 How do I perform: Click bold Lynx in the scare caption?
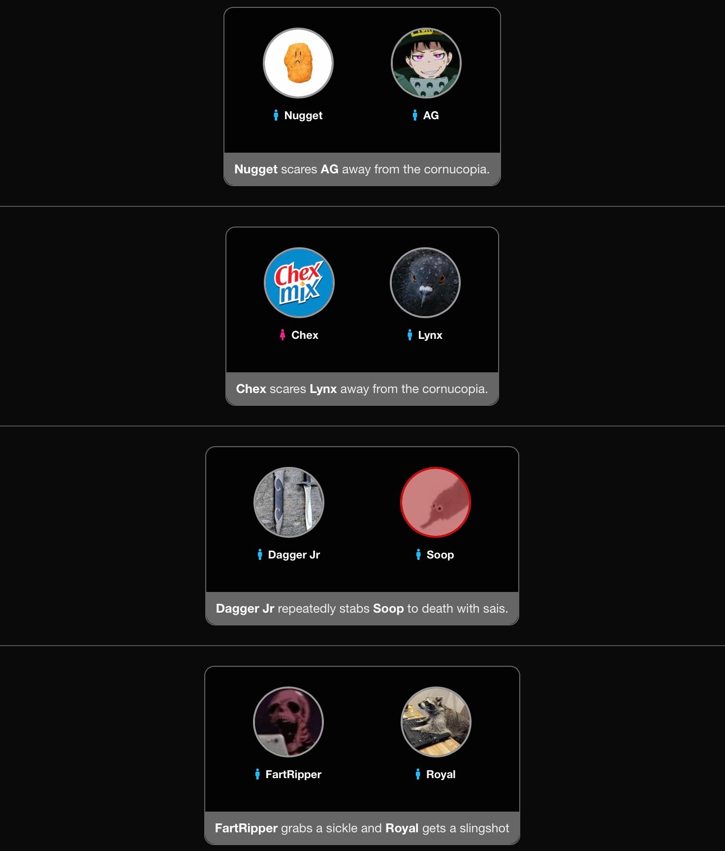pos(323,389)
